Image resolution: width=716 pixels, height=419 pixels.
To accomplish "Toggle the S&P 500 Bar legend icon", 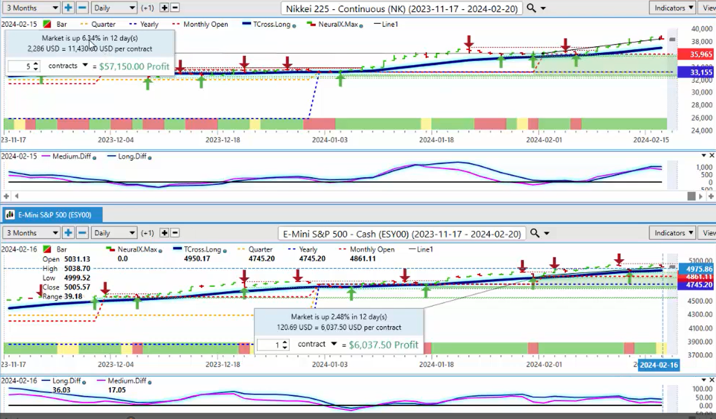I will (48, 250).
